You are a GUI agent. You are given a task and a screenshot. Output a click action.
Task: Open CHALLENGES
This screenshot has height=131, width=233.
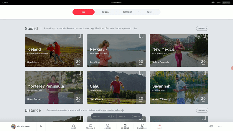tap(142, 126)
